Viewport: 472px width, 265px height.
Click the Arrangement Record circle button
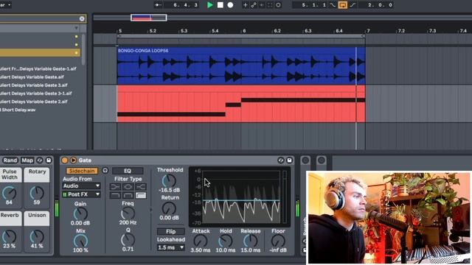coord(230,5)
